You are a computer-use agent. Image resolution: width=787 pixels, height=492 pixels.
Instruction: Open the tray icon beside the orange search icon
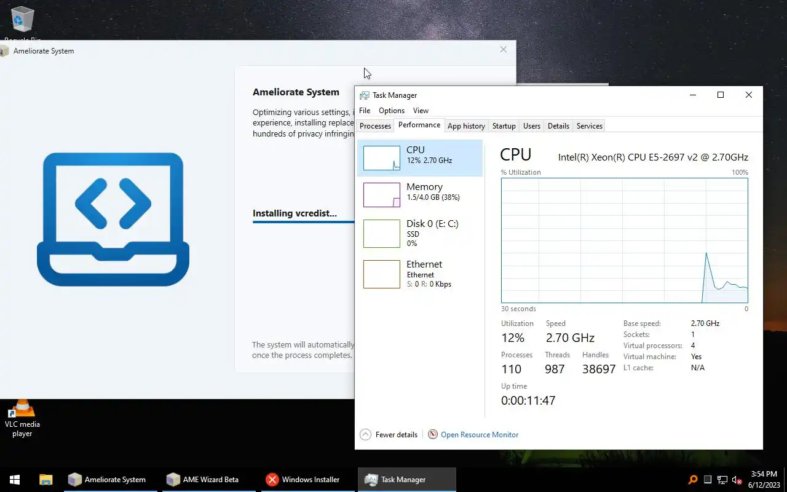tap(708, 480)
